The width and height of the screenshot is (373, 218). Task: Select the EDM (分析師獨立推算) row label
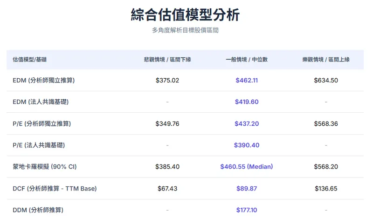(44, 80)
